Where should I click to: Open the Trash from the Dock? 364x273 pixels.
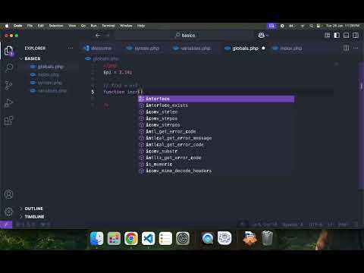(x=267, y=238)
